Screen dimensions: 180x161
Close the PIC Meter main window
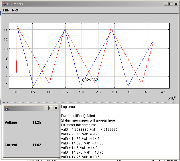(176, 4)
